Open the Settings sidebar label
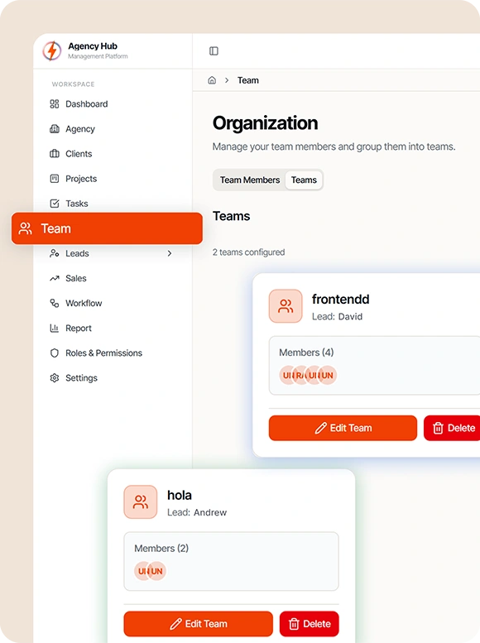Screen dimensions: 480x643 (81, 377)
